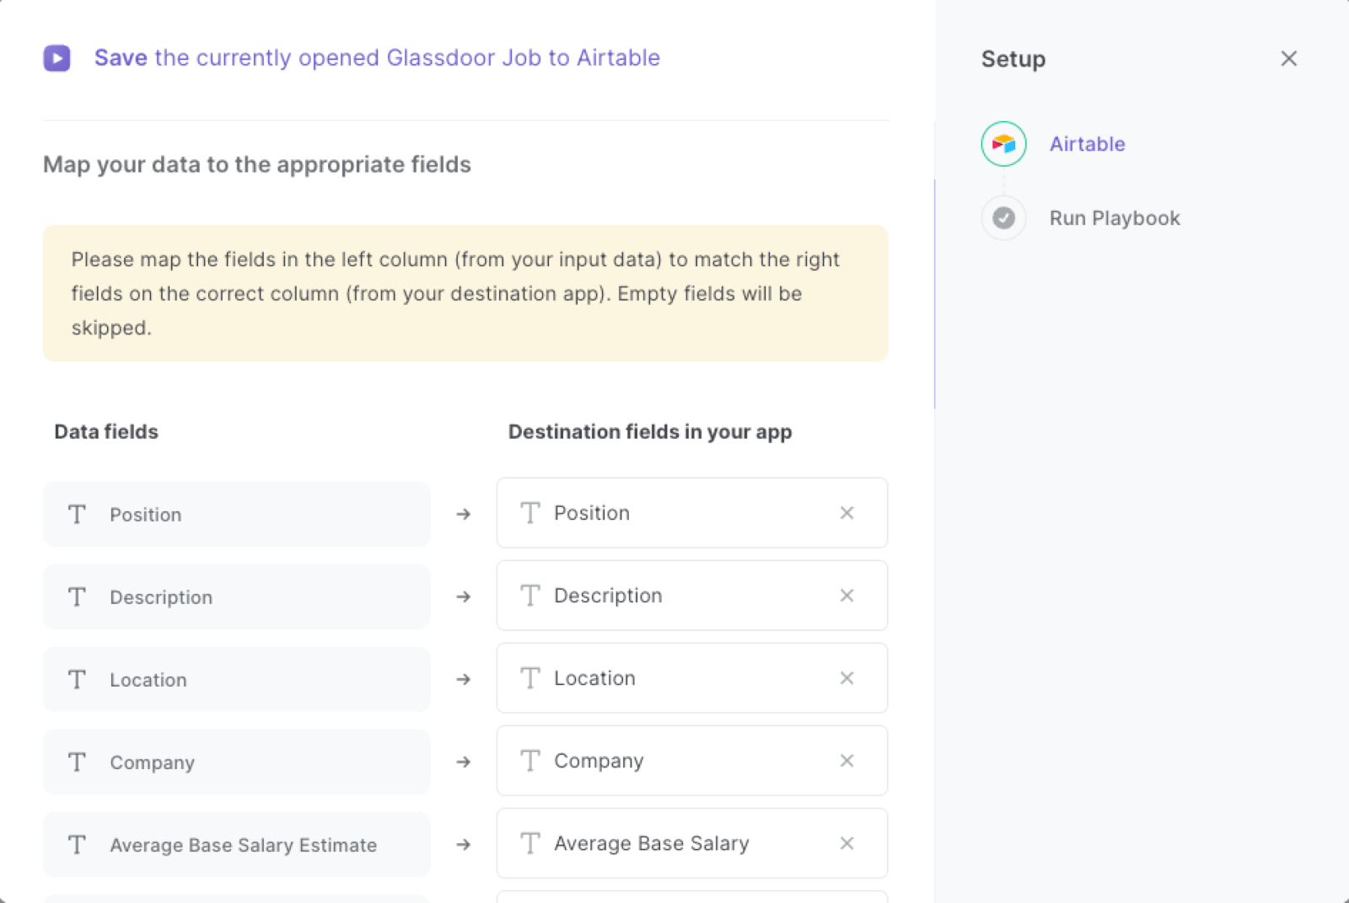Screen dimensions: 1349x903
Task: Open the Position destination field dropdown
Action: [x=691, y=513]
